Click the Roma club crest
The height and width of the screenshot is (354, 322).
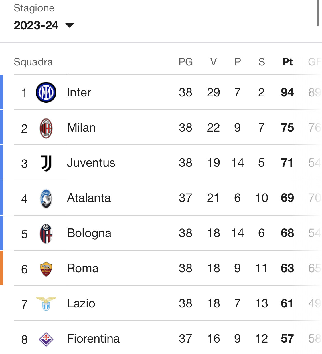46,269
